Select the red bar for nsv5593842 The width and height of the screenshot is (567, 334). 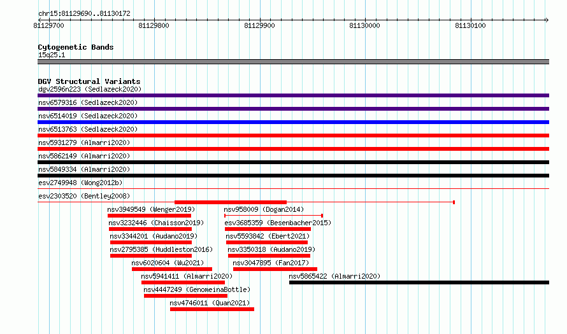(x=267, y=242)
